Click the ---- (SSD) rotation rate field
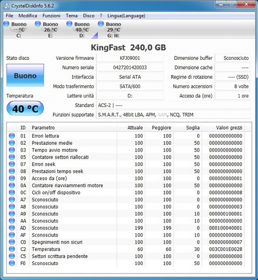This screenshot has width=258, height=280. [232, 77]
